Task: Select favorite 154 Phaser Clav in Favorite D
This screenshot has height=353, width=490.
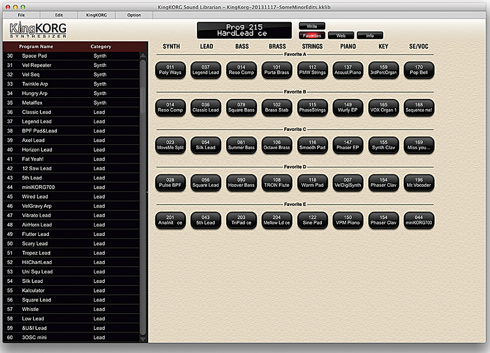Action: point(383,183)
